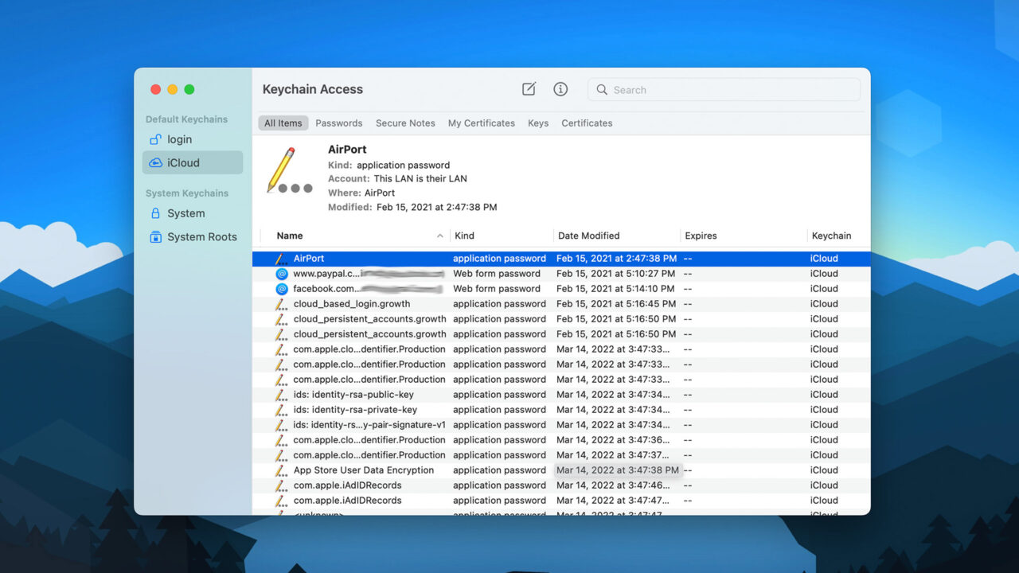Select the My Certificates tab
The width and height of the screenshot is (1019, 573).
tap(481, 123)
